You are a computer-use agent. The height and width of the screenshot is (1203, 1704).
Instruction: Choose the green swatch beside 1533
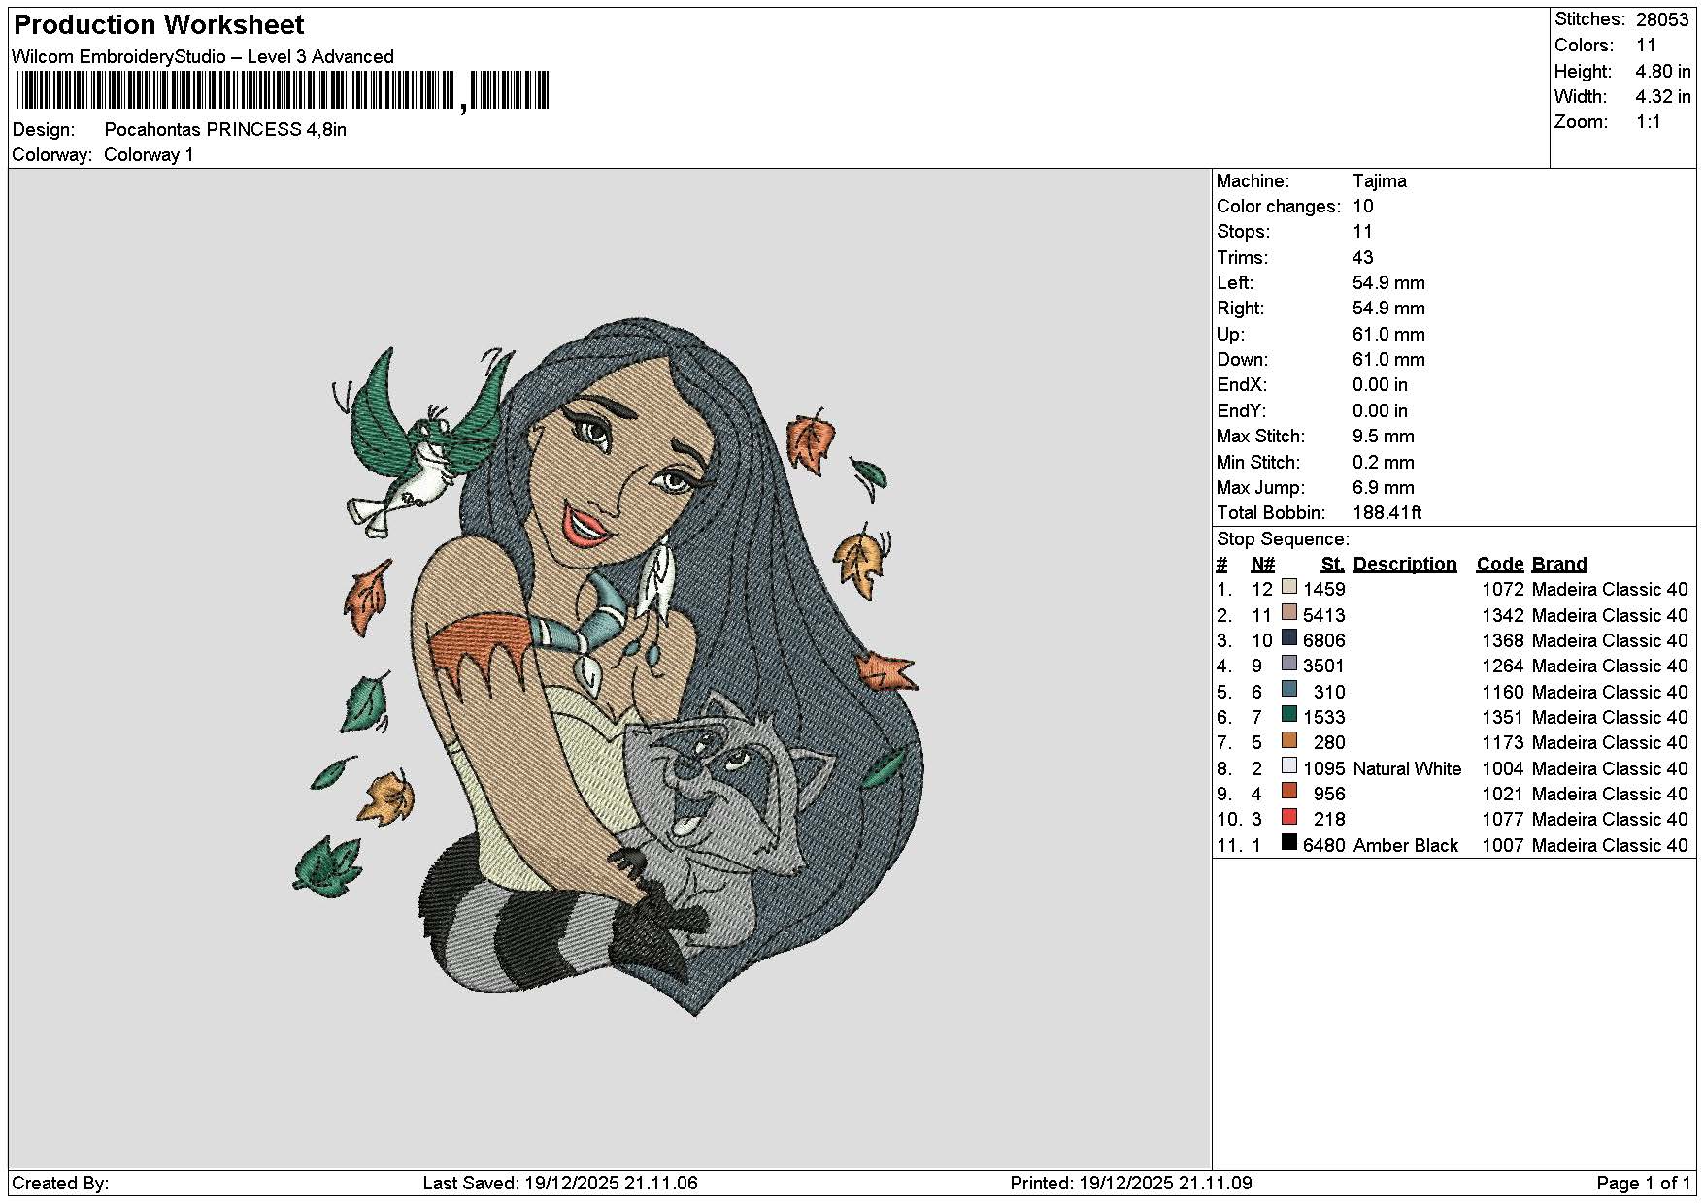(x=1289, y=715)
